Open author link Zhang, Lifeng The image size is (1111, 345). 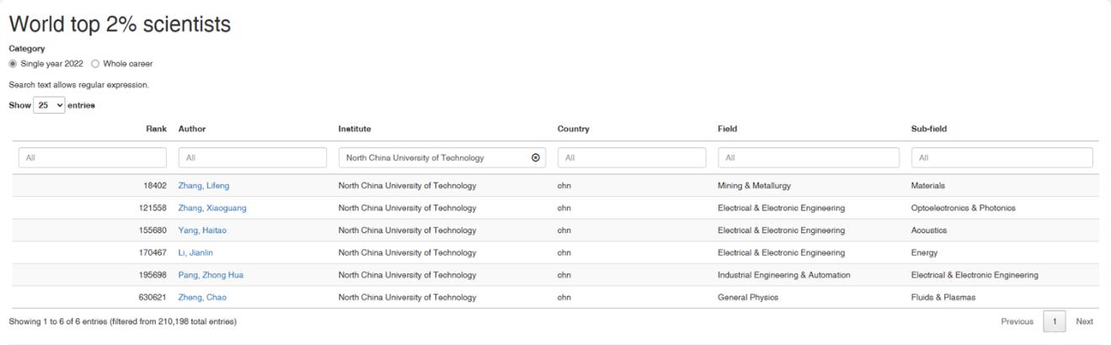coord(203,186)
